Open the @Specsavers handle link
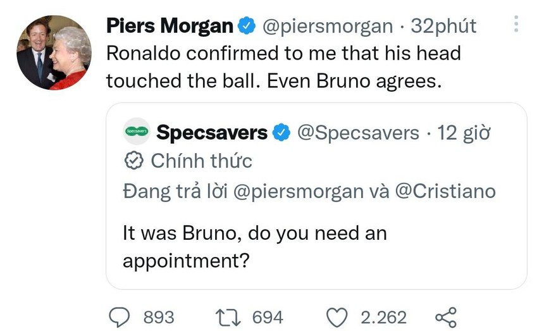The height and width of the screenshot is (331, 544). 357,133
